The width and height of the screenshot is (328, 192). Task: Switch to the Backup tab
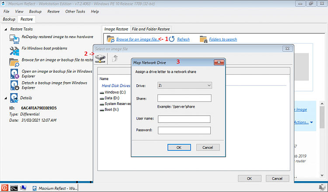coord(9,19)
